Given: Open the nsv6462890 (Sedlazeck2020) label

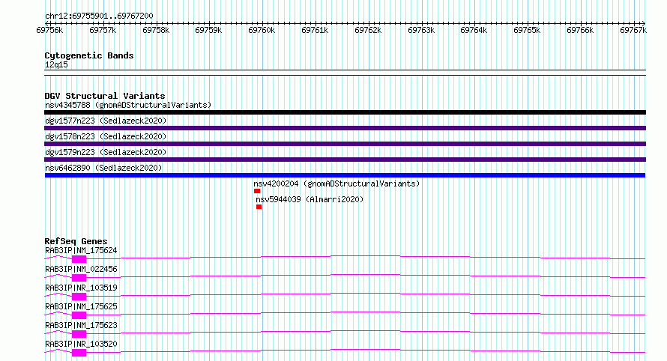Looking at the screenshot, I should point(103,168).
